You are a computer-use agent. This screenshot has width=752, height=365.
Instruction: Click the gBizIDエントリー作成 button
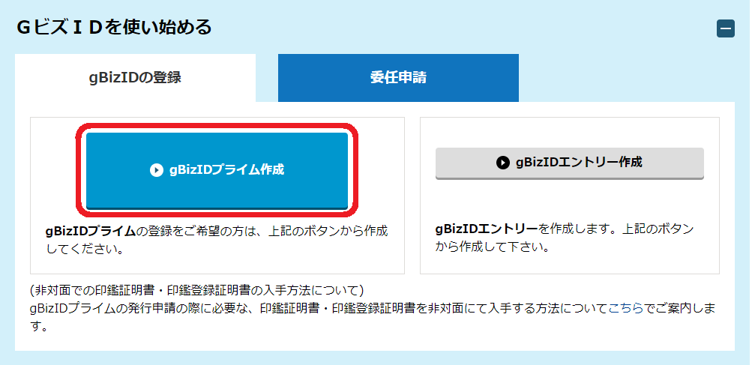569,163
